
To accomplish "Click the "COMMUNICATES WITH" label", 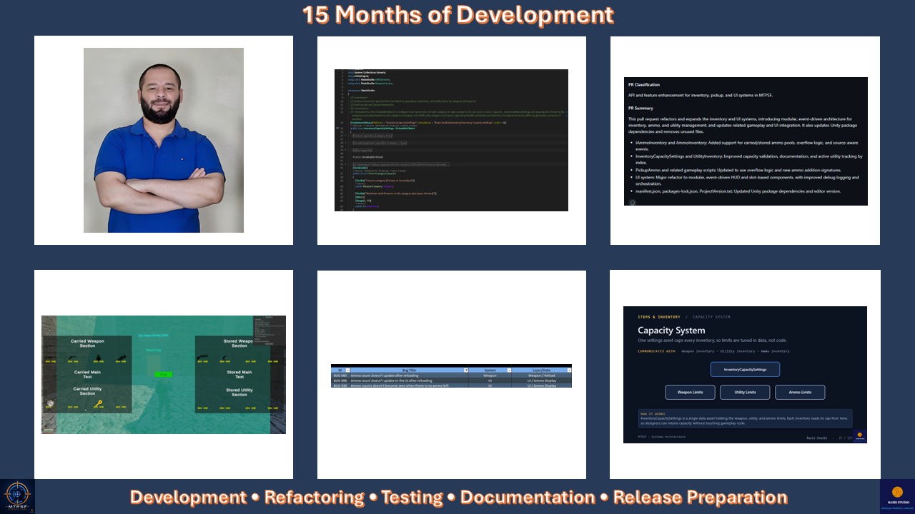I will pos(656,351).
